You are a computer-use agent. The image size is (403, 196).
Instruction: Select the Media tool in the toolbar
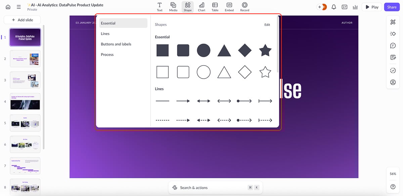pyautogui.click(x=173, y=6)
